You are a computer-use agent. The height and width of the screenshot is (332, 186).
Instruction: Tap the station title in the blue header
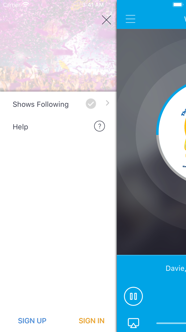coord(185,19)
